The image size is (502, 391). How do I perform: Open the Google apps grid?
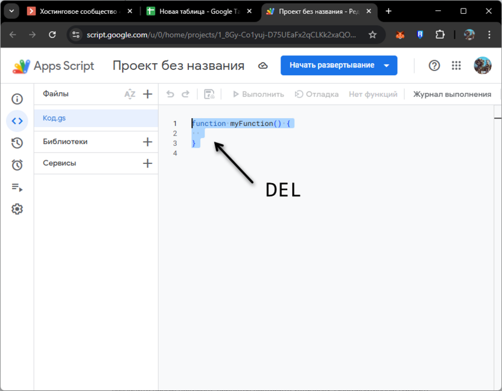click(456, 66)
